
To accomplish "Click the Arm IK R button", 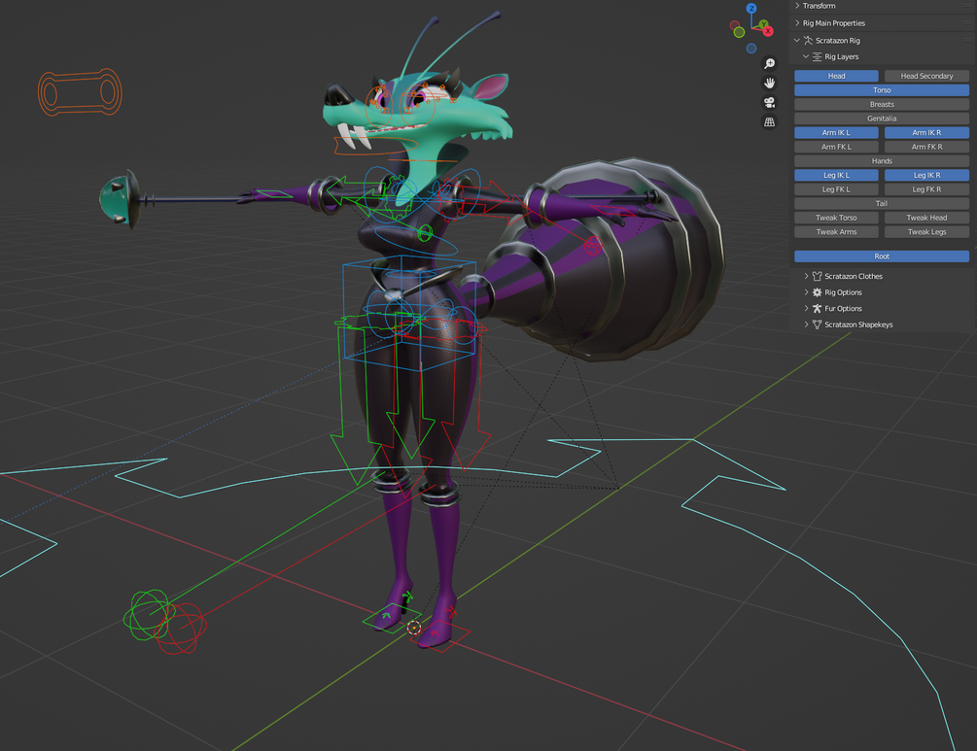I will pos(926,133).
